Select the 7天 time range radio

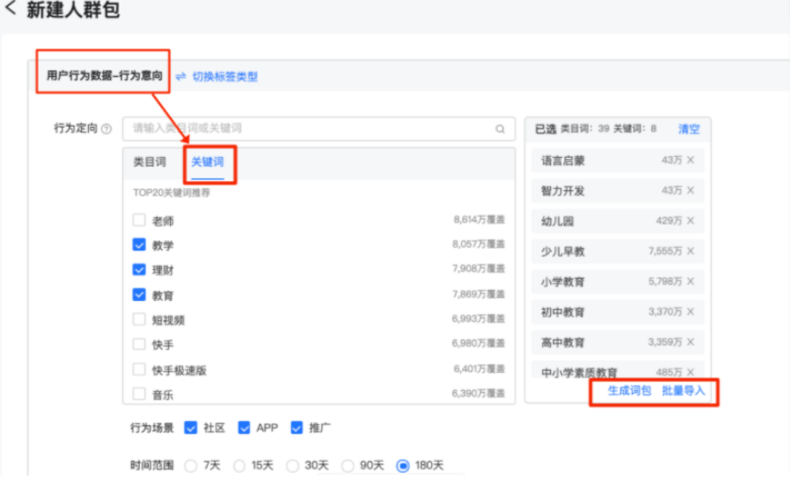click(191, 465)
